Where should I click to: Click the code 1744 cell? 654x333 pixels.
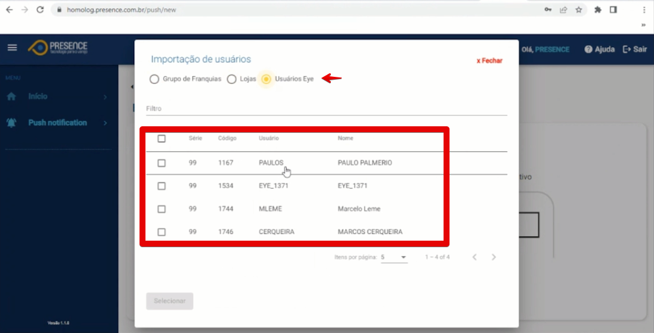pos(225,208)
